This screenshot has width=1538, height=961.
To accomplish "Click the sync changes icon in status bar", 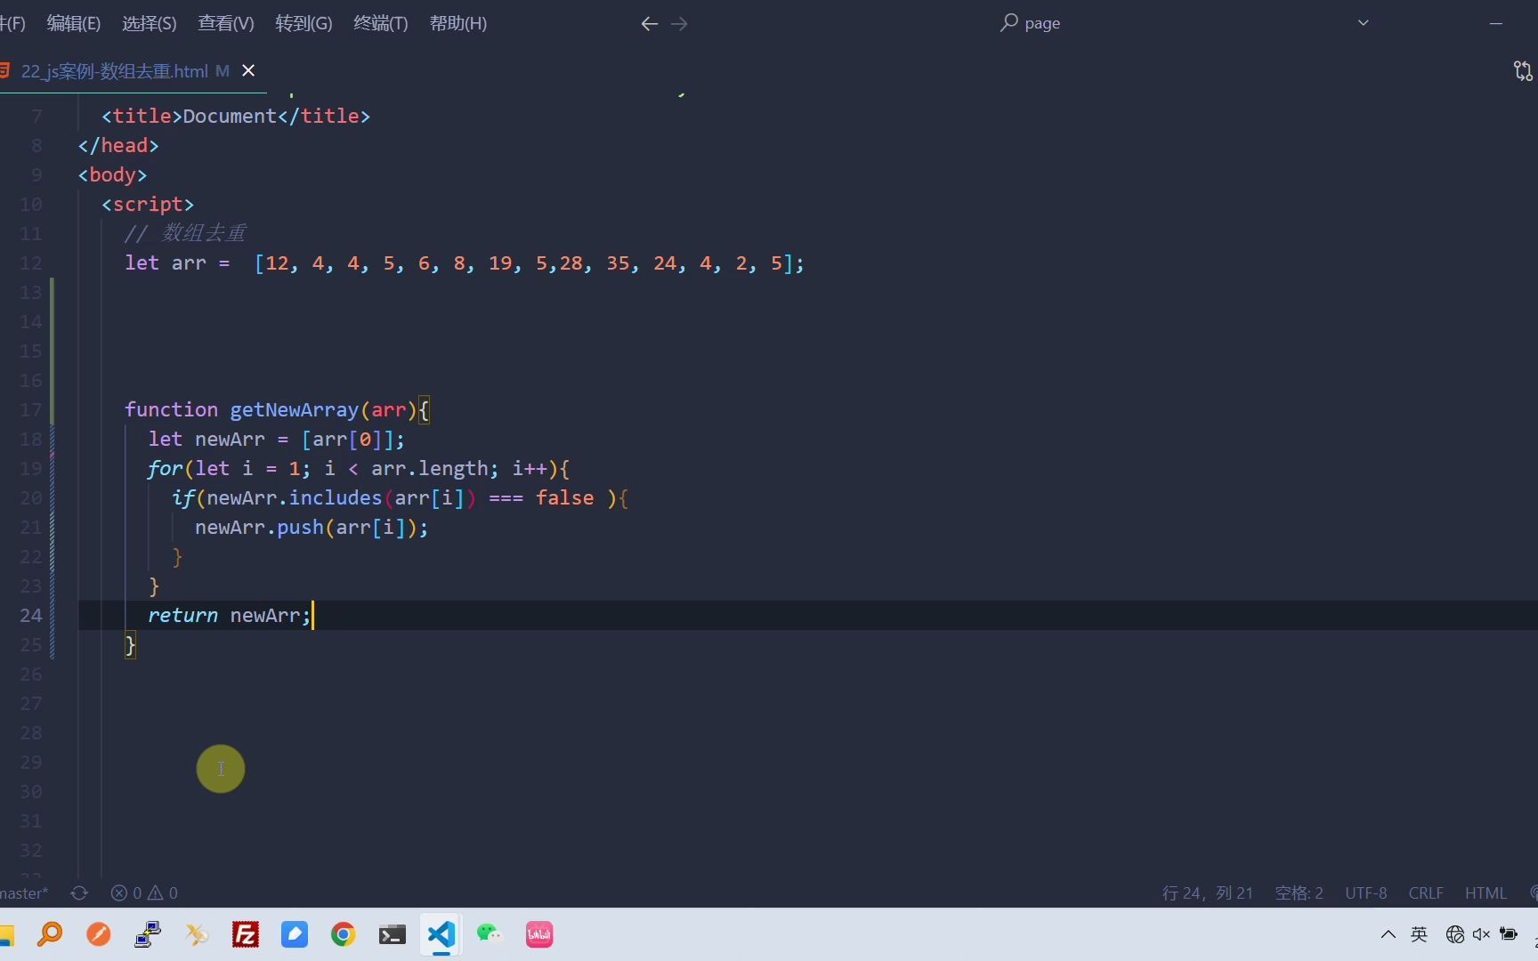I will [x=79, y=892].
